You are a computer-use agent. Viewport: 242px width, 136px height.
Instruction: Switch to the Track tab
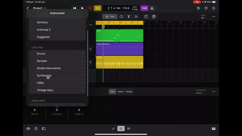pos(112,91)
